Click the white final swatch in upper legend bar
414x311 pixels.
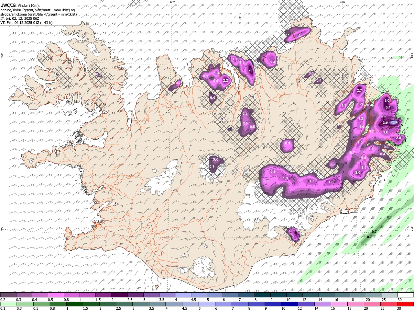point(406,295)
